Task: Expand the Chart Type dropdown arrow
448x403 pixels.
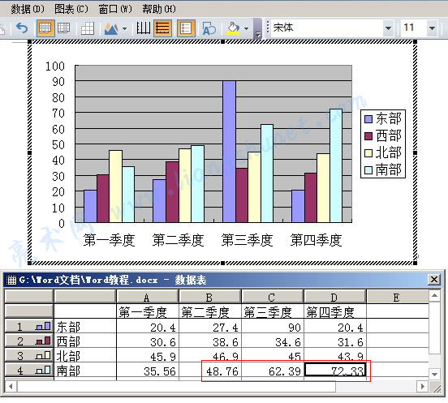Action: coord(124,28)
